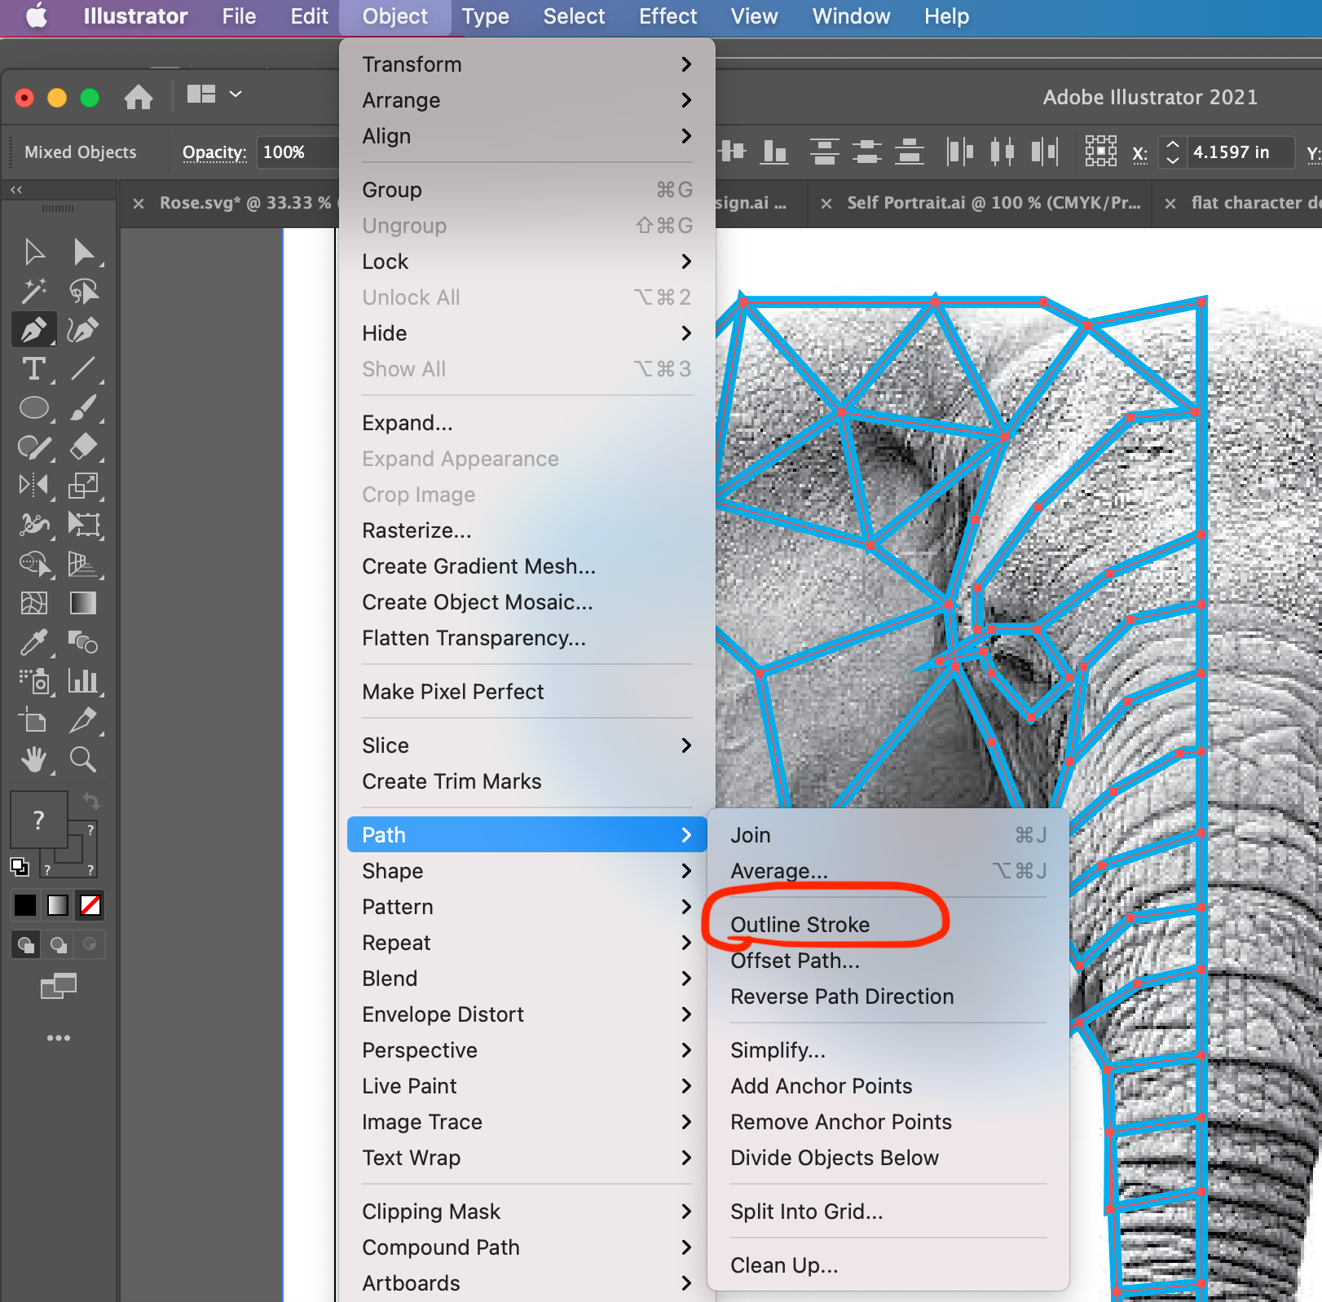Choose the Mesh tool

tap(34, 603)
